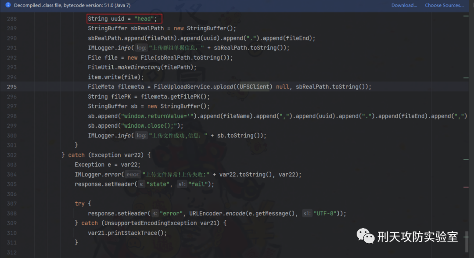The image size is (474, 258).
Task: Click line number 302 in the gutter
Action: (x=12, y=155)
